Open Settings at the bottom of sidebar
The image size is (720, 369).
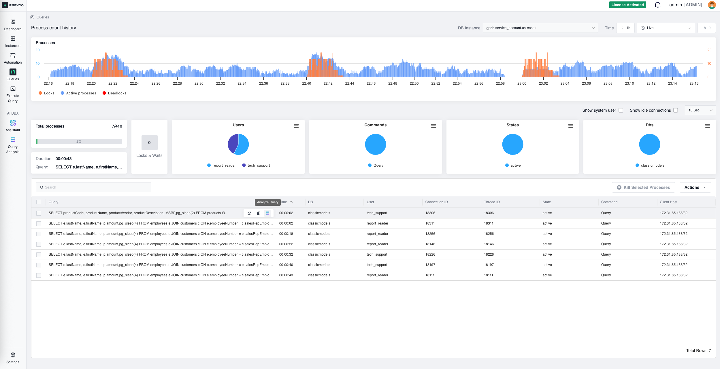tap(13, 357)
